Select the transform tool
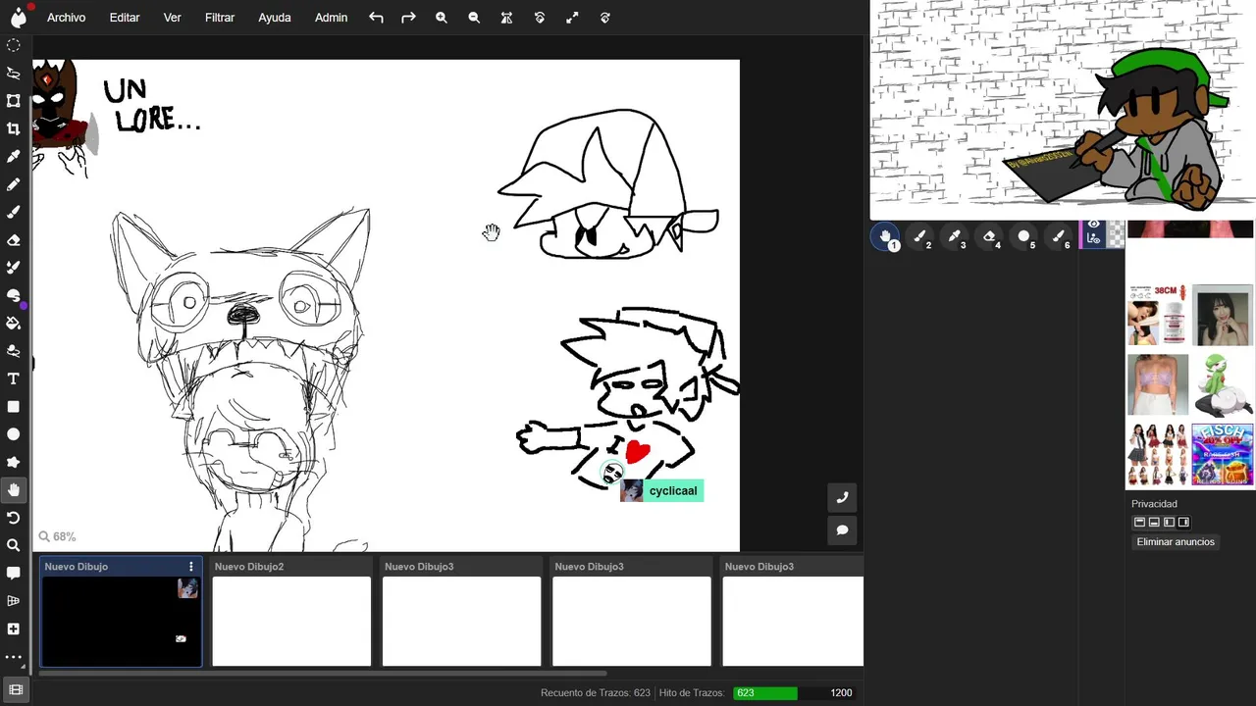This screenshot has height=706, width=1256. point(14,101)
